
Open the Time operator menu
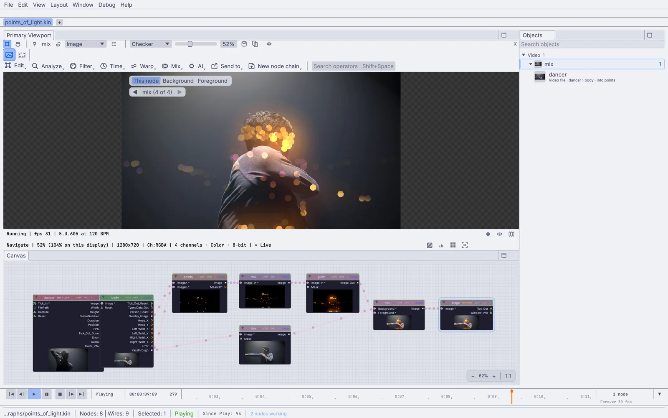click(112, 66)
